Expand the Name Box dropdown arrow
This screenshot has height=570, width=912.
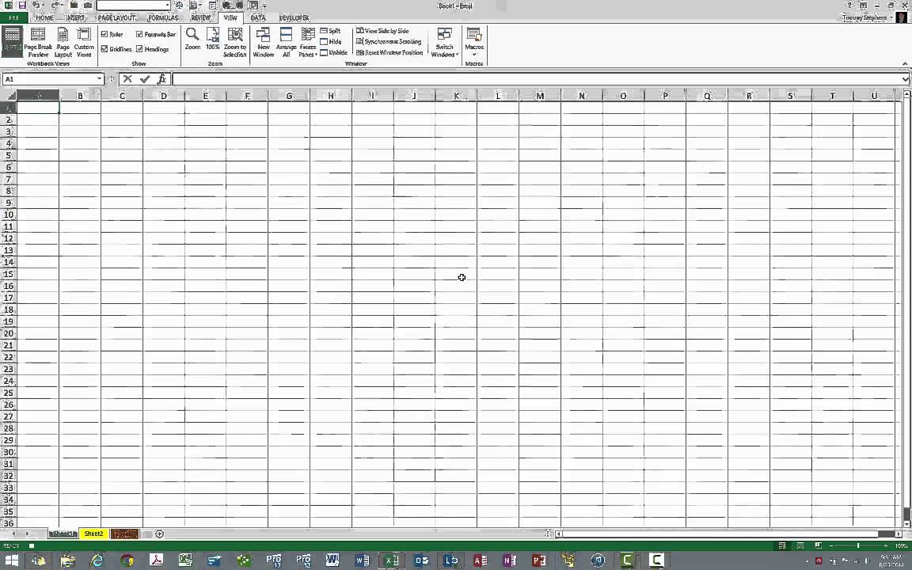(x=100, y=79)
